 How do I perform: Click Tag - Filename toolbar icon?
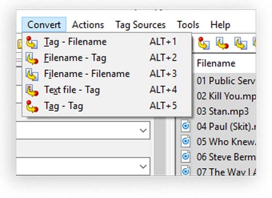[x=204, y=43]
